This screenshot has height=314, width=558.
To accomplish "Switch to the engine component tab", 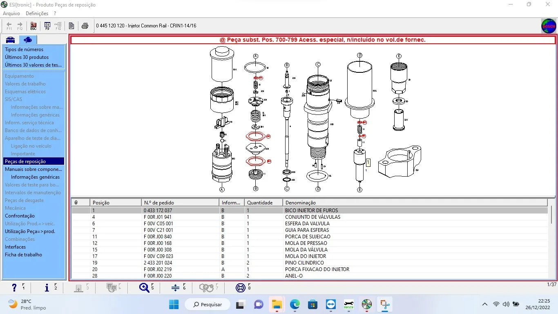I will (x=28, y=40).
